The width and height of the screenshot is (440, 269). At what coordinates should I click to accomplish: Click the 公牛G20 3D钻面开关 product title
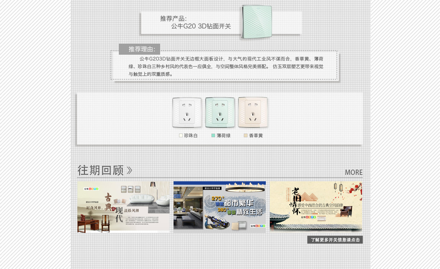point(201,26)
